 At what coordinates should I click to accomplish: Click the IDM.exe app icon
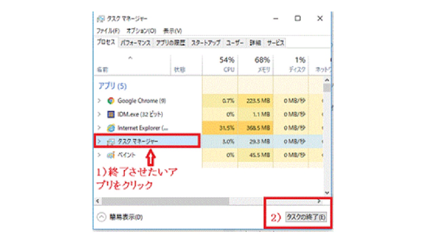coord(111,114)
